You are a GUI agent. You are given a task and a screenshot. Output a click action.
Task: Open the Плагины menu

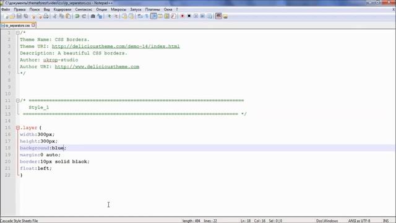click(x=152, y=9)
